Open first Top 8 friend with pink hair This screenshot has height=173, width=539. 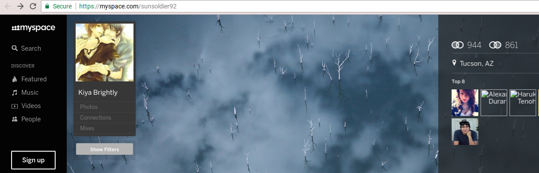[x=465, y=103]
